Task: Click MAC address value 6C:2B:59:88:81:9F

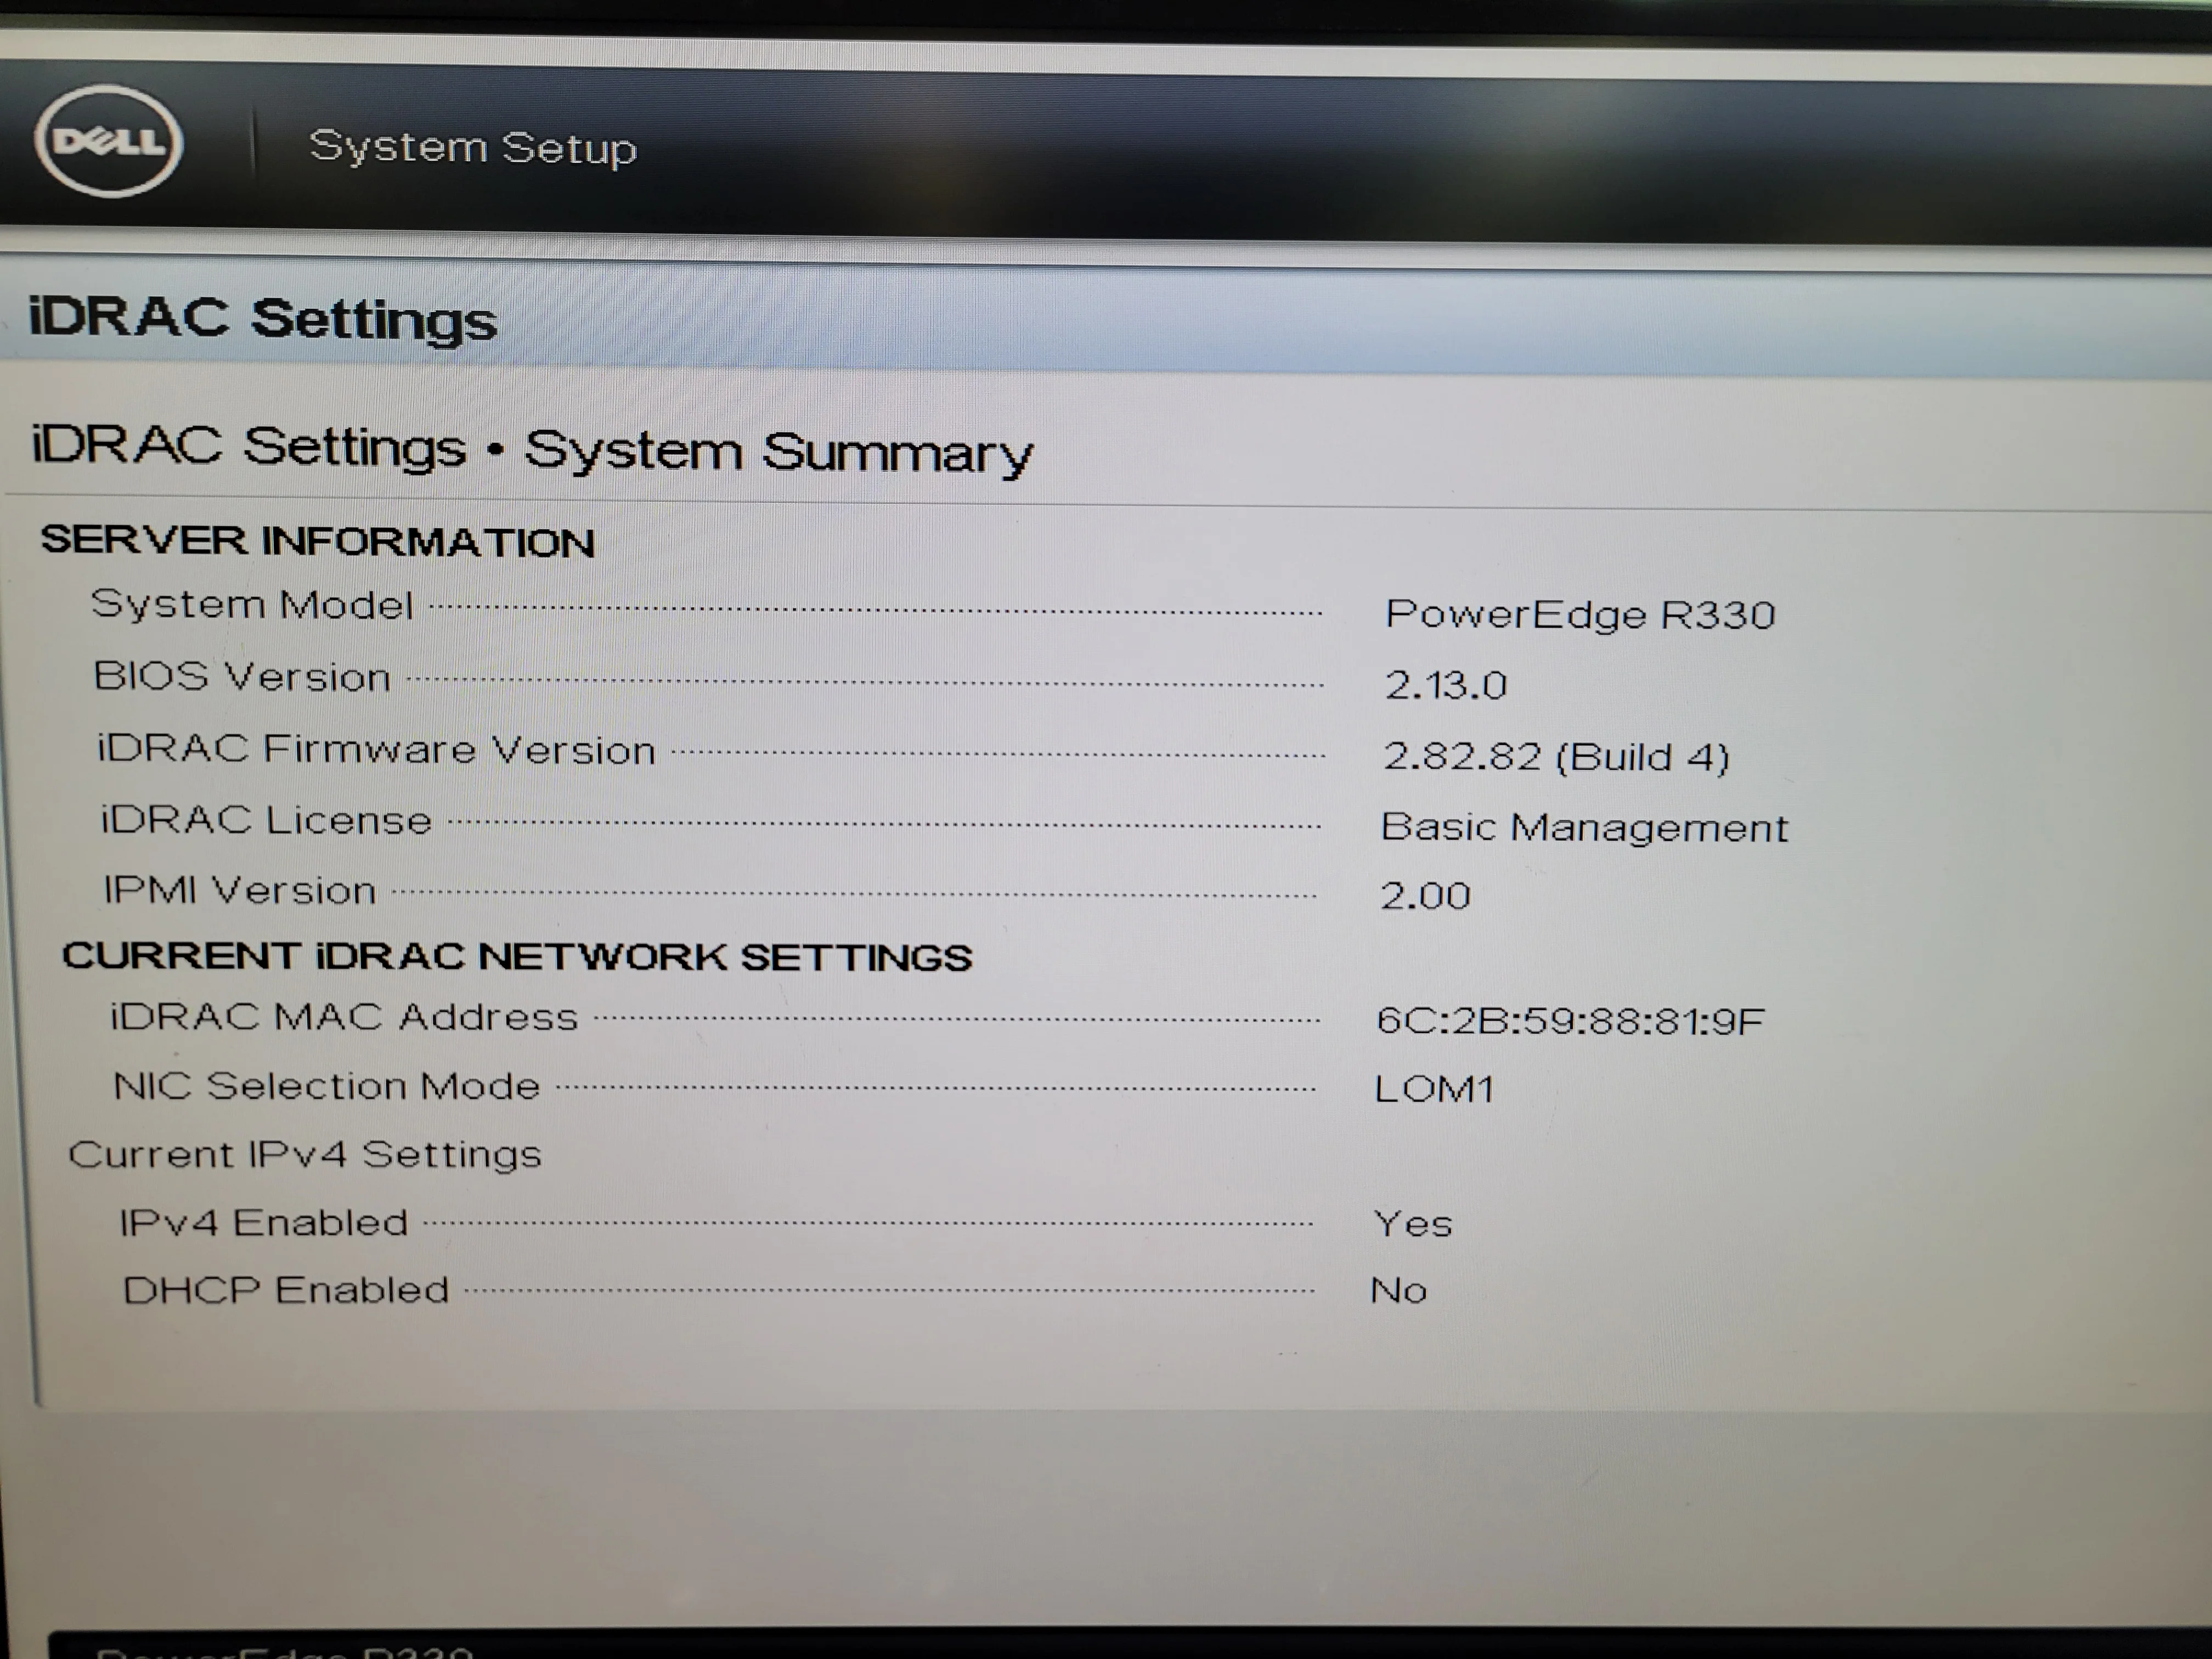Action: (x=1571, y=1021)
